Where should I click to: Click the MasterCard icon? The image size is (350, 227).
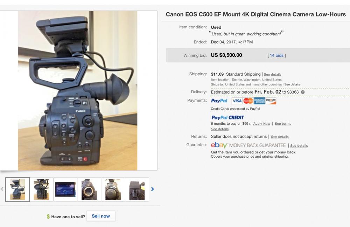pos(248,101)
